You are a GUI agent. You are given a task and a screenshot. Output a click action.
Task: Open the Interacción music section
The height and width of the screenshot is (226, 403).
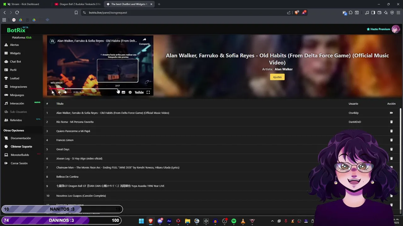click(17, 103)
